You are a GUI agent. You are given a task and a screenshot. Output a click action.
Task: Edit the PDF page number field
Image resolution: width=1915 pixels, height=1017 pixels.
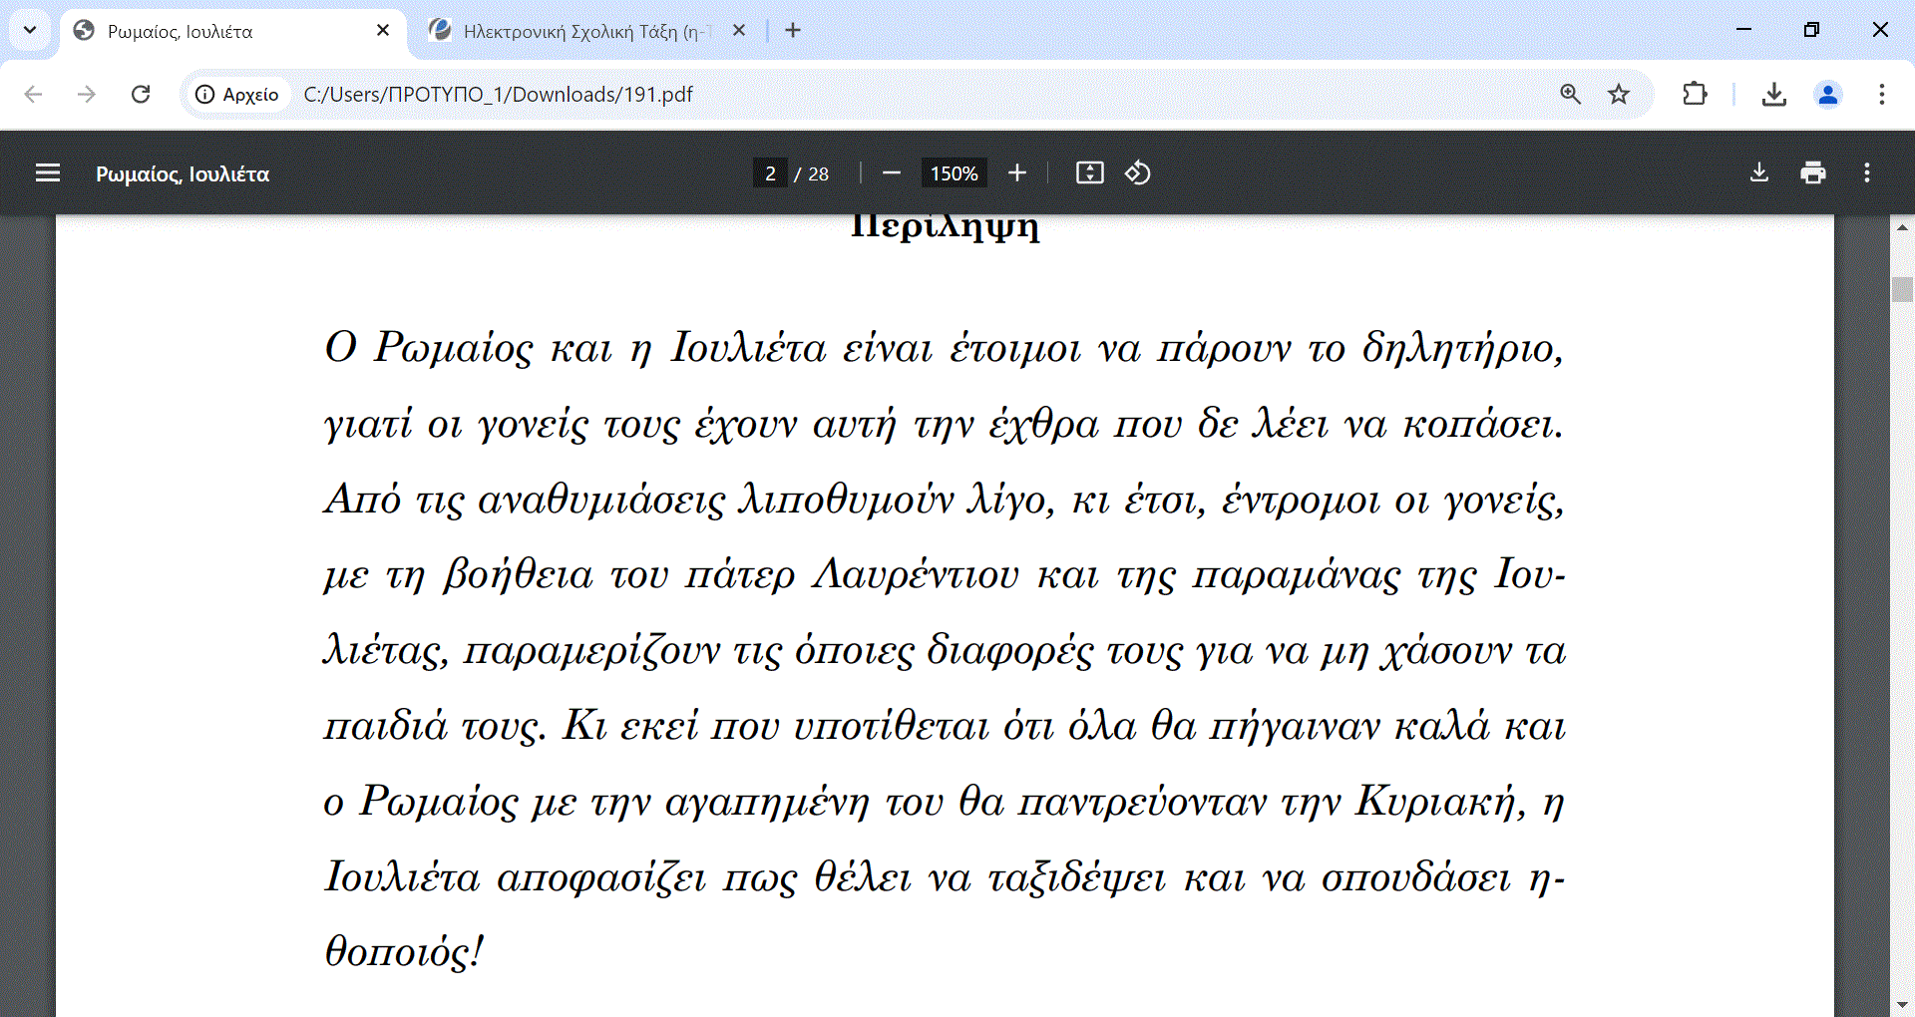770,173
